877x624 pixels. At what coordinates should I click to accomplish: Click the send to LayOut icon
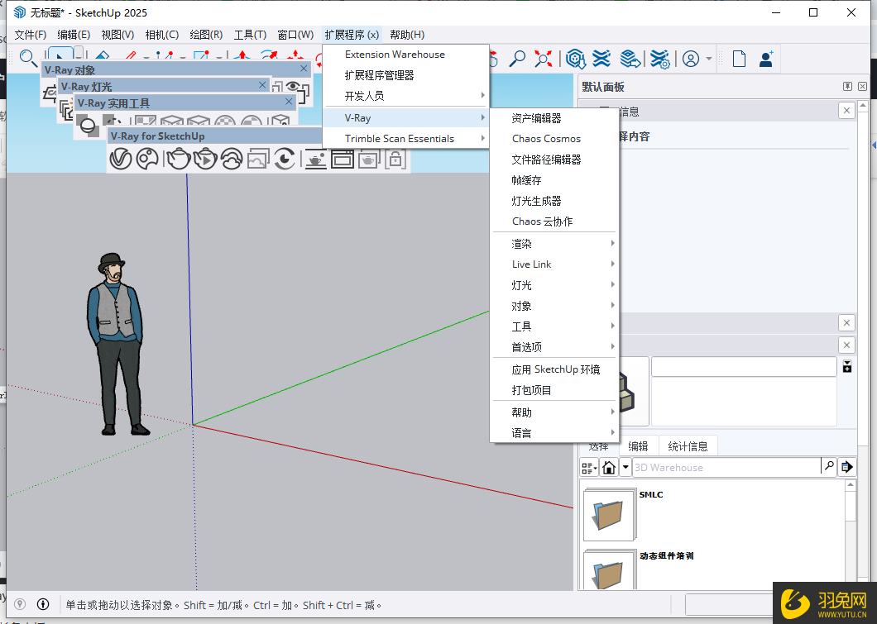[x=630, y=59]
